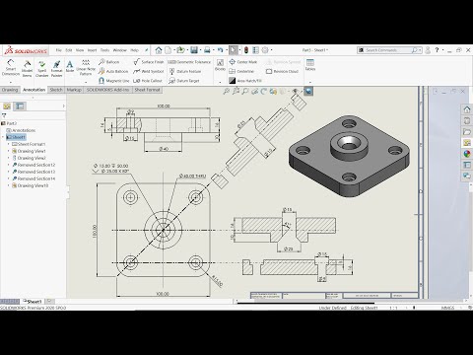Expand the Sheet Format1 tree node
The image size is (473, 355).
[9, 144]
